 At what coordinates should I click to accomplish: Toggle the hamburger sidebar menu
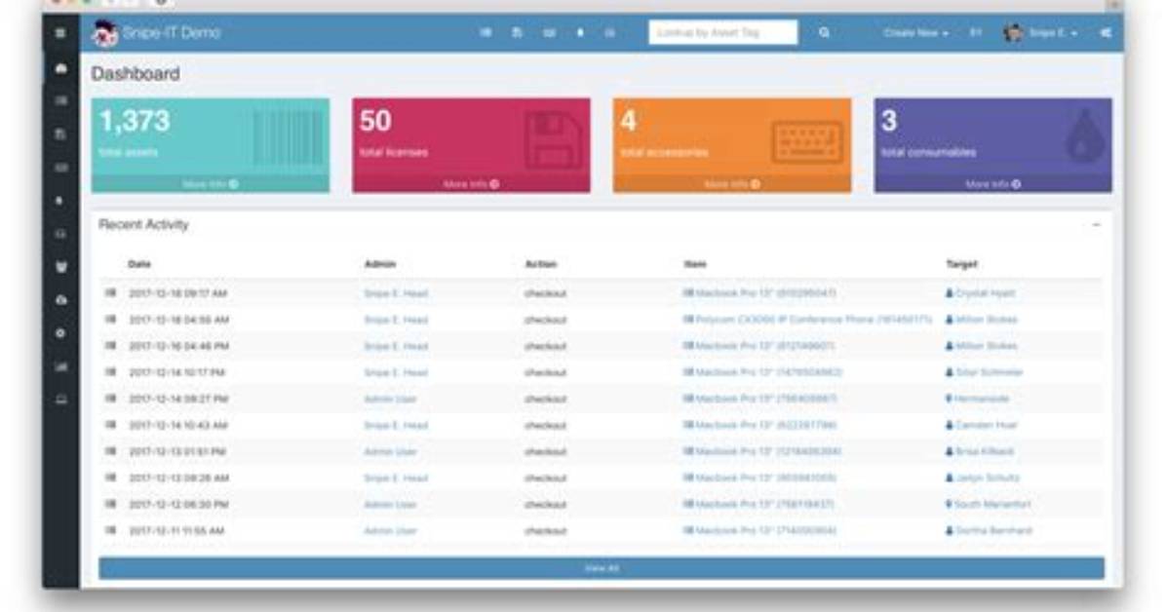click(60, 33)
